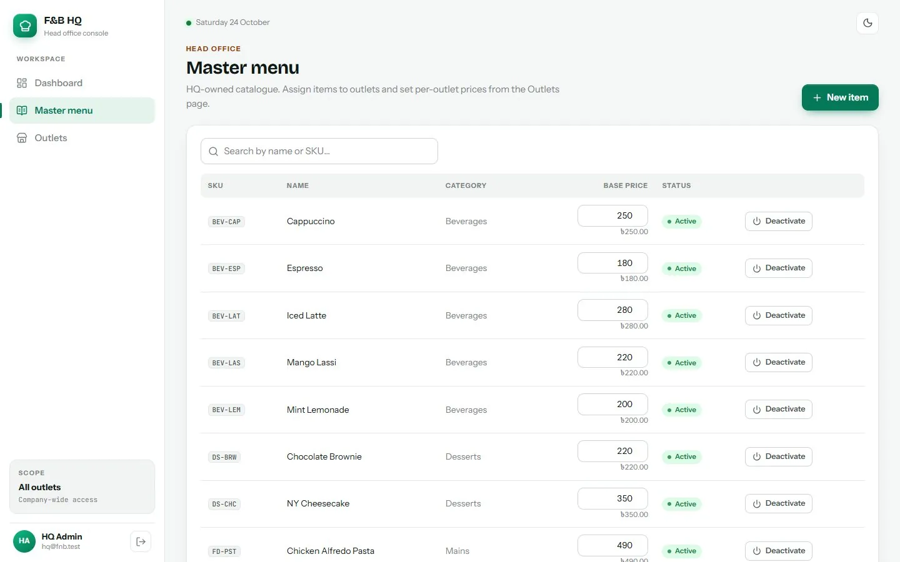Image resolution: width=900 pixels, height=562 pixels.
Task: Edit the Cappuccino base price field
Action: 612,215
